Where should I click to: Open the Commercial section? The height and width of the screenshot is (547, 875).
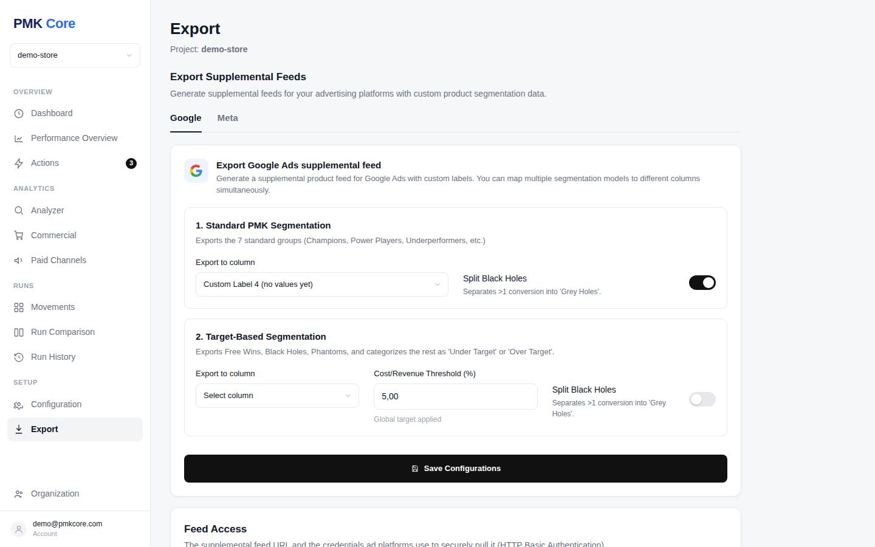(x=75, y=236)
